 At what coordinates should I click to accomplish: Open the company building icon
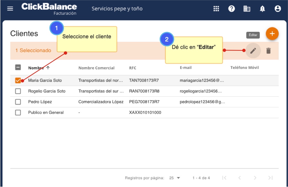[247, 9]
